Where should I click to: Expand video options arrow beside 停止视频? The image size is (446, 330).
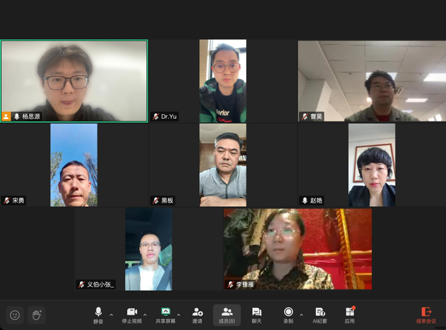(x=145, y=315)
